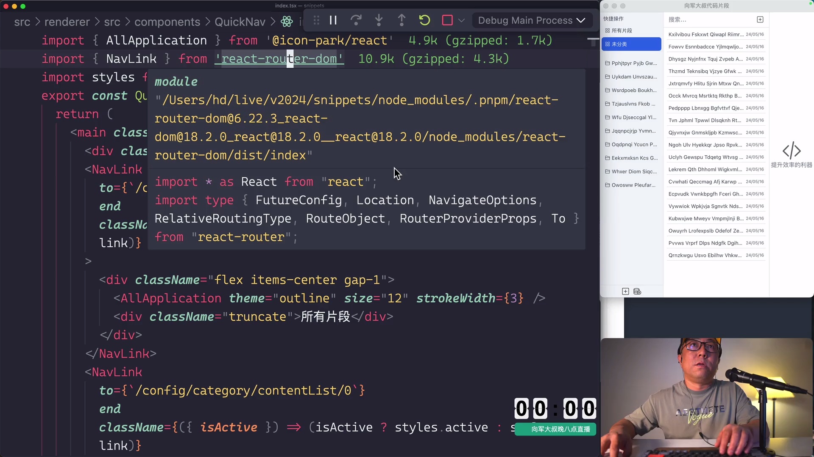This screenshot has height=457, width=814.
Task: Open the database settings icon at sidebar bottom
Action: click(637, 291)
